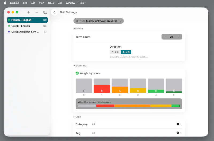Open the Tag filter add menu
This screenshot has height=141, width=214.
pyautogui.click(x=179, y=133)
